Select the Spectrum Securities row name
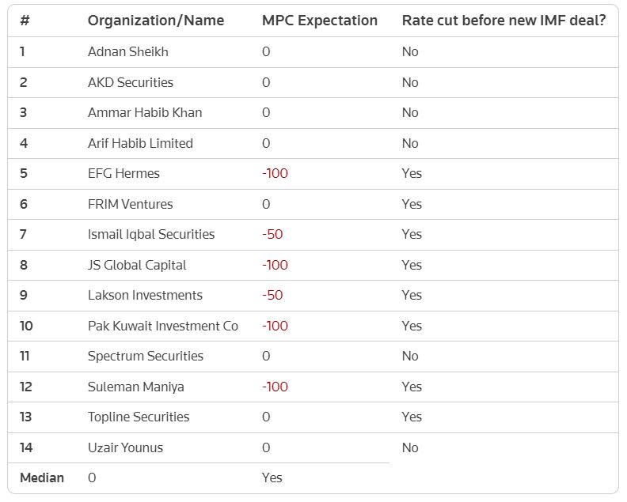Screen dimensions: 627x502 pyautogui.click(x=145, y=356)
